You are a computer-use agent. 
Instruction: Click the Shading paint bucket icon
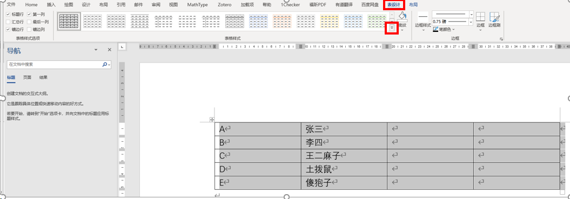coord(402,16)
